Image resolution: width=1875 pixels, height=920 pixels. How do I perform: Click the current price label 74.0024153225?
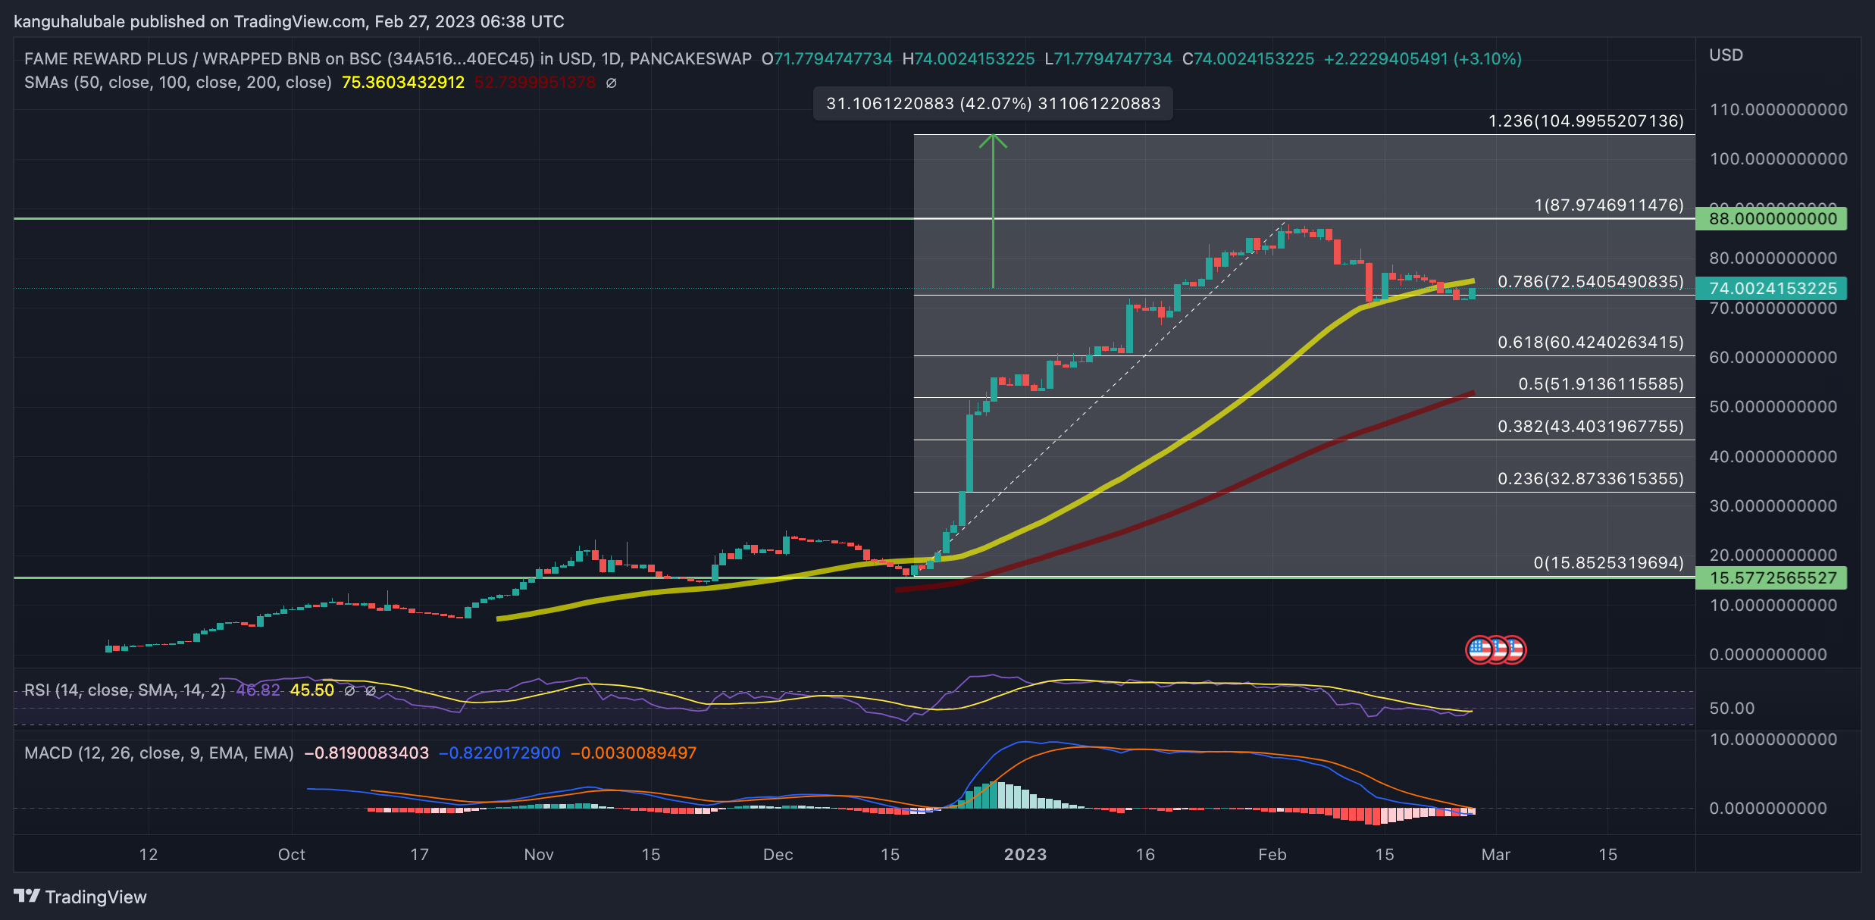pos(1773,289)
